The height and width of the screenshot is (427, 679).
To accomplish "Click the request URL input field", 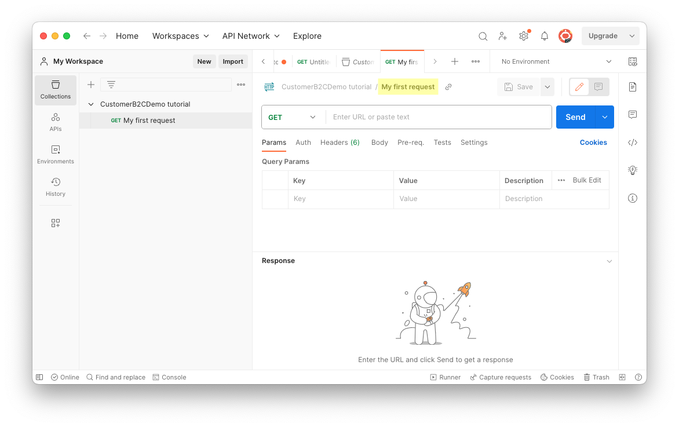I will click(x=439, y=117).
